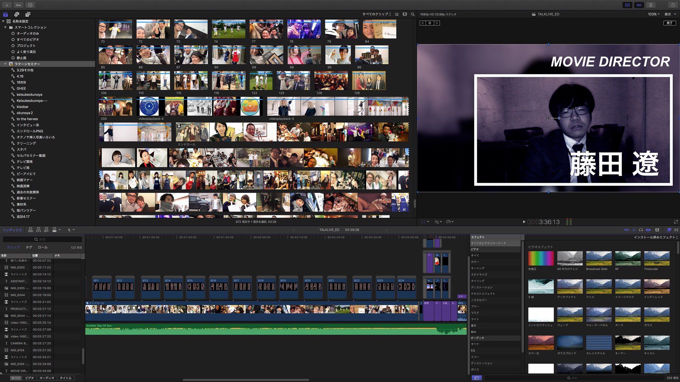The width and height of the screenshot is (680, 382).
Task: Play the viewer from the timecode
Action: [524, 222]
